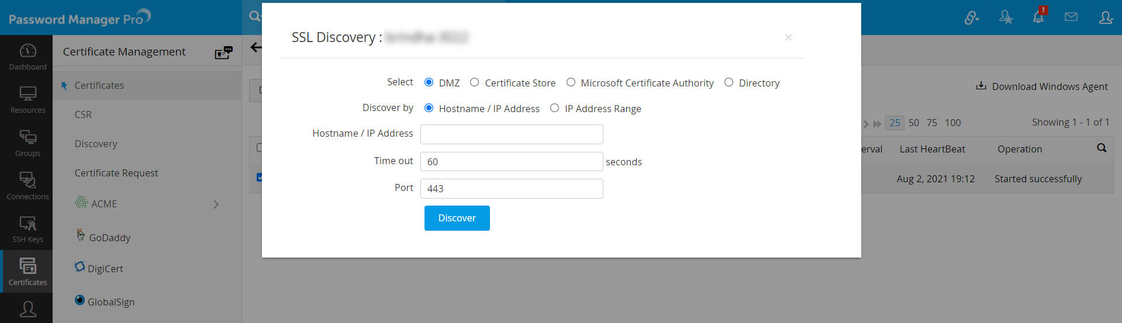This screenshot has height=323, width=1122.
Task: Click the GoDaddy logo icon
Action: [81, 235]
